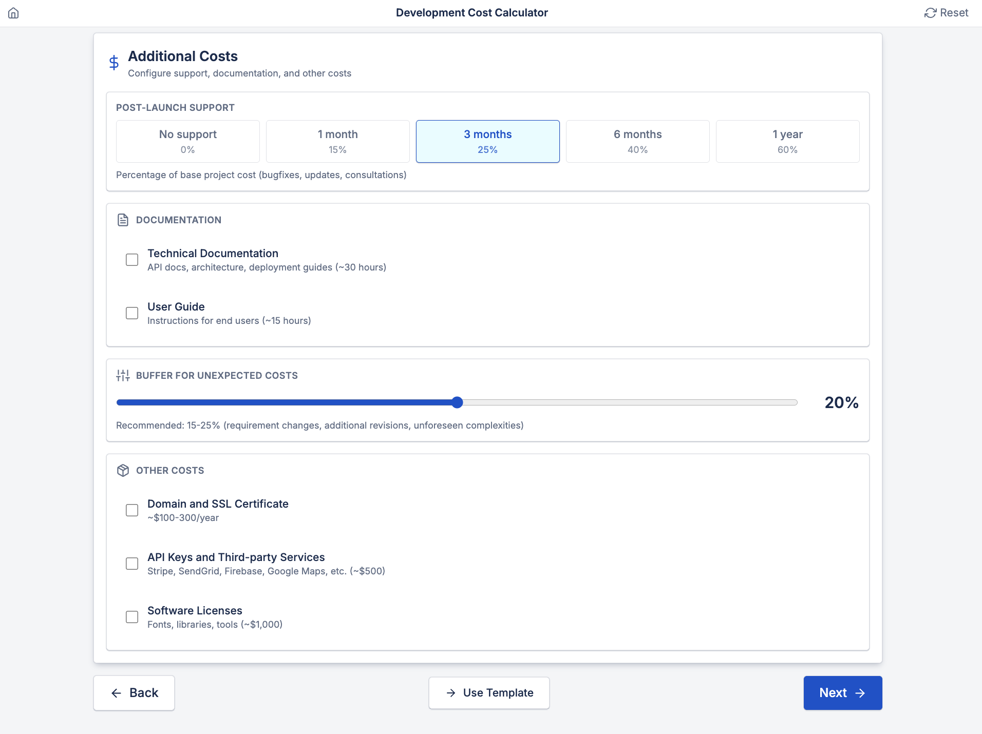The height and width of the screenshot is (734, 982).
Task: Pick the 1 year support option
Action: tap(787, 141)
